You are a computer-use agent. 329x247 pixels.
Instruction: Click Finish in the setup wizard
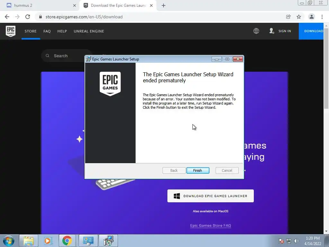tap(198, 170)
